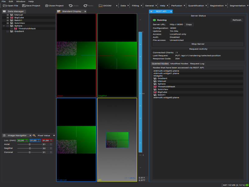Open the Help menu in the menu bar
The height and width of the screenshot is (187, 249).
(x=31, y=2)
